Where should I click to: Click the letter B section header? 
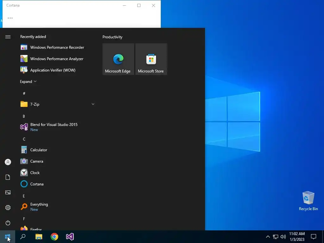24,116
